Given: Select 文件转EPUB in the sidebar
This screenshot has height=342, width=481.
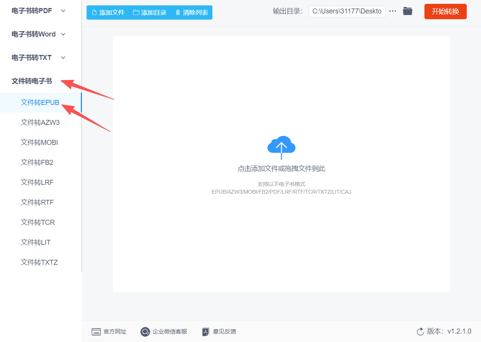Looking at the screenshot, I should (40, 103).
